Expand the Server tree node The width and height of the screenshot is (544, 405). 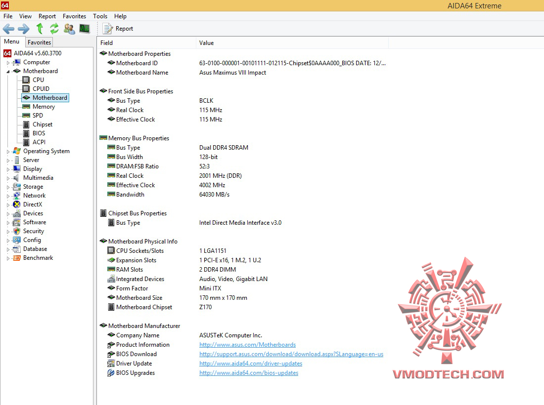coord(8,161)
